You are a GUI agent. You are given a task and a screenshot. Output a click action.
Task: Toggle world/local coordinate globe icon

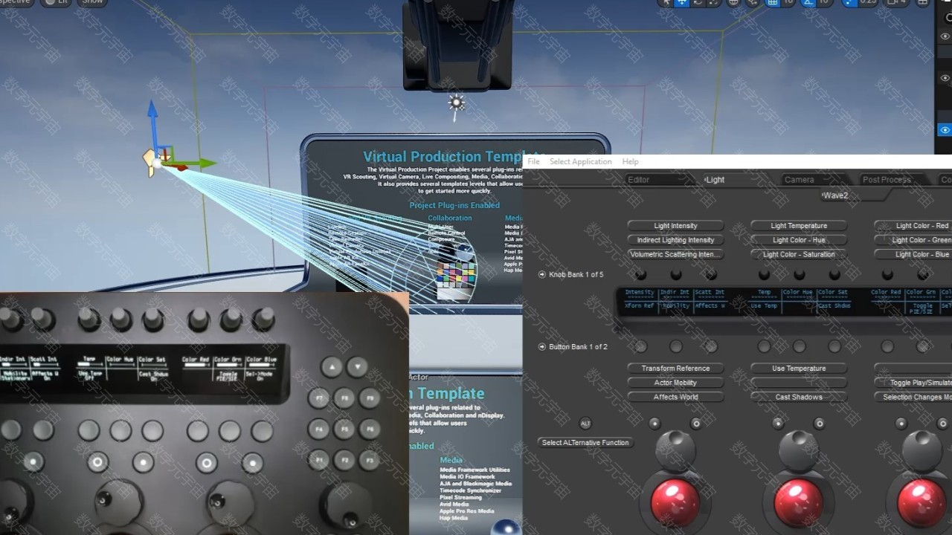[733, 2]
